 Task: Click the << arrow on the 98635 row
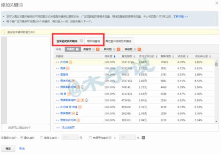coord(57,75)
